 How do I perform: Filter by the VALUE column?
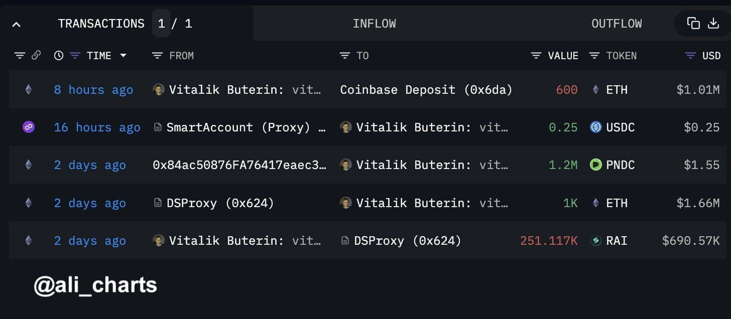[x=536, y=56]
